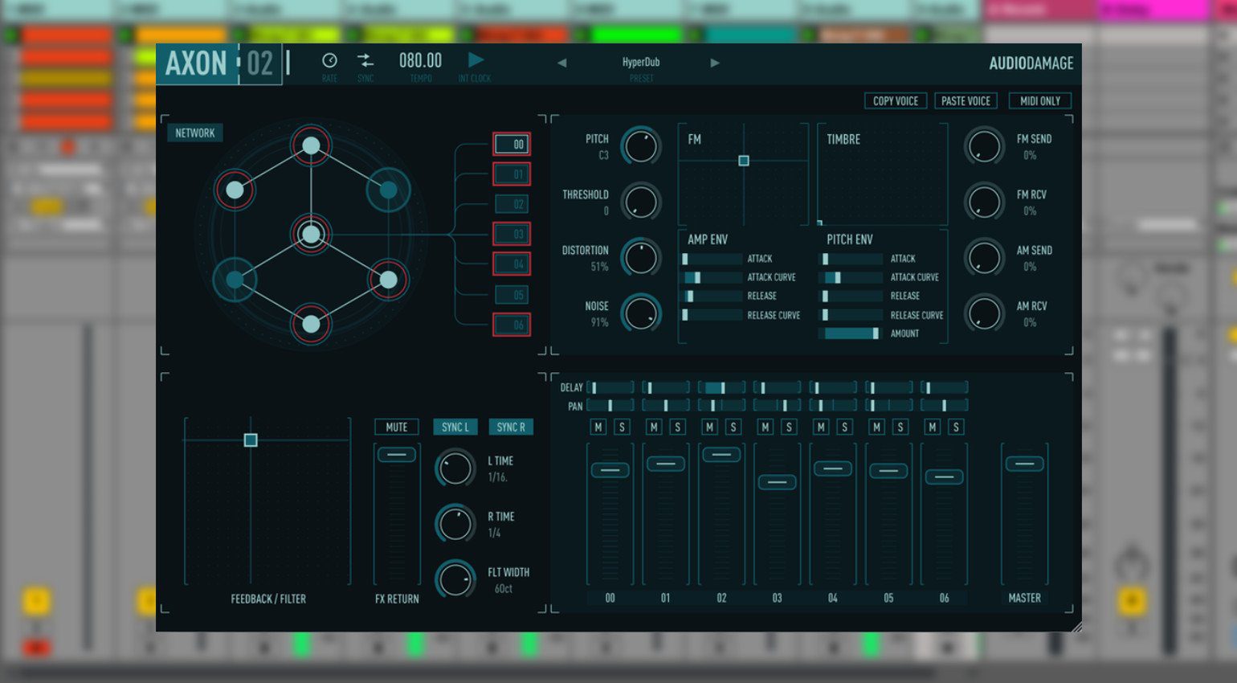Go to previous preset with left arrow
Image resolution: width=1237 pixels, height=683 pixels.
561,63
